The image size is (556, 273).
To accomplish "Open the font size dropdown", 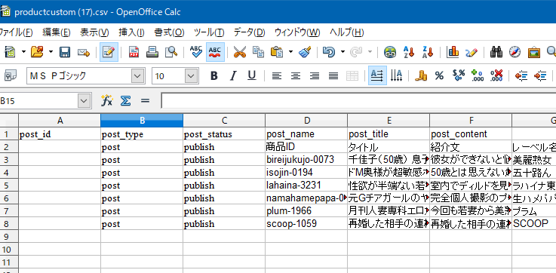I will [x=192, y=76].
